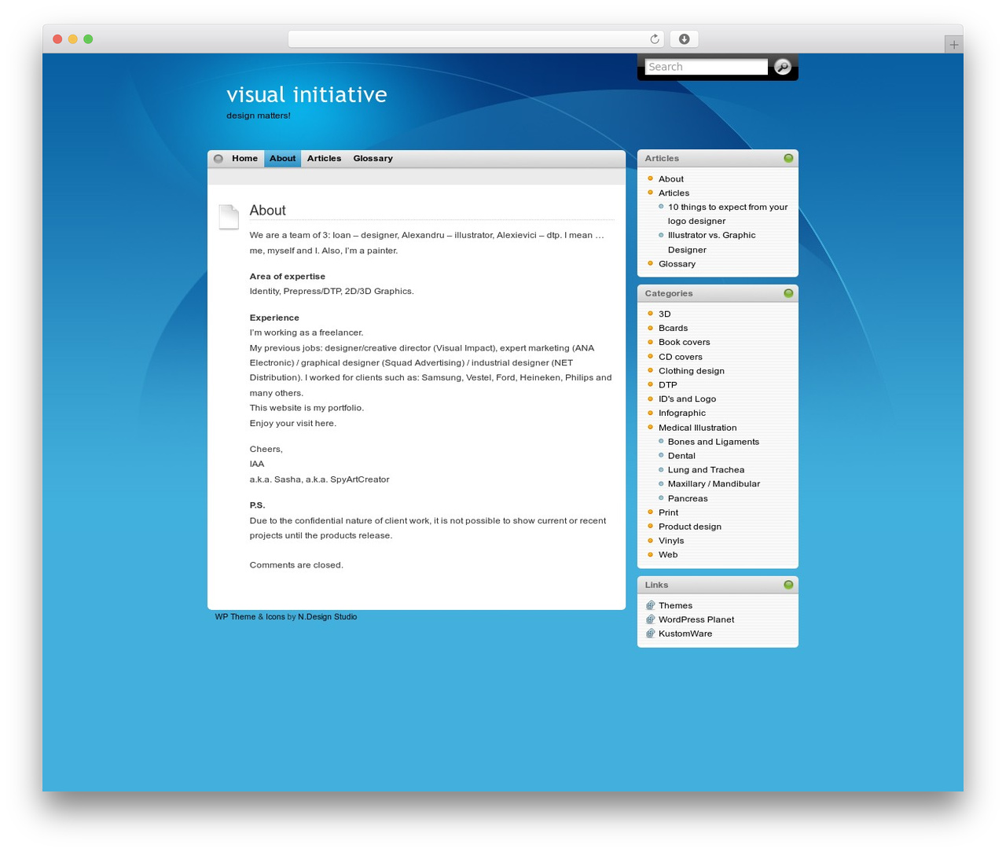Screen dimensions: 1006x852
Task: Browse the Product design category
Action: 689,527
